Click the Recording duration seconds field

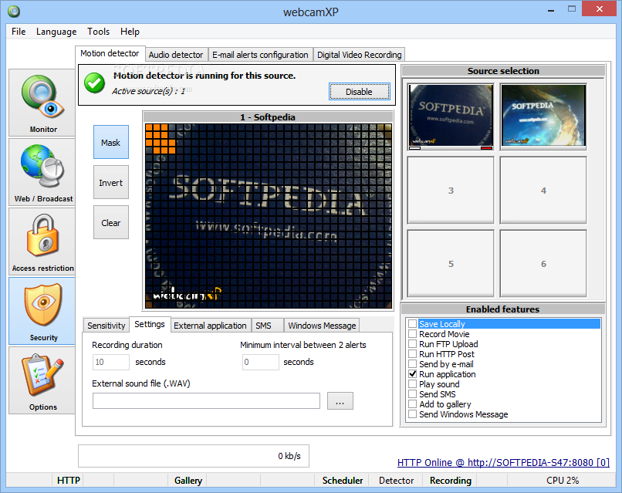tap(111, 362)
